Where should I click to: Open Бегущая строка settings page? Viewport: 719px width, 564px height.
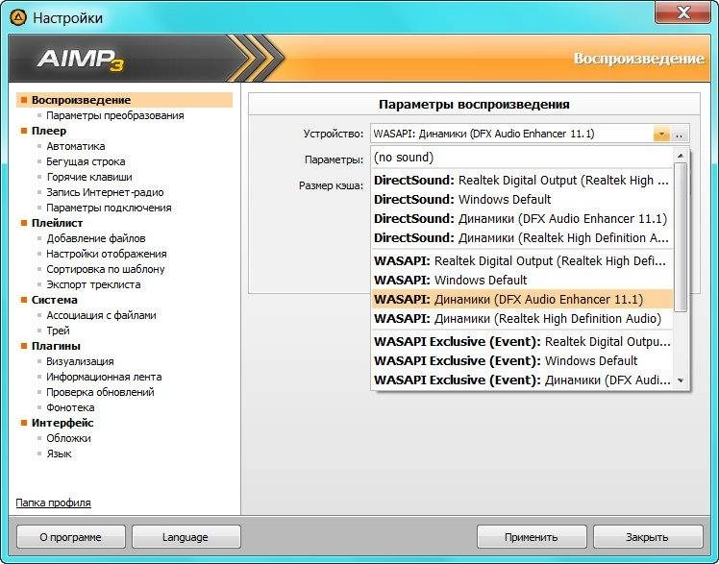(x=86, y=161)
